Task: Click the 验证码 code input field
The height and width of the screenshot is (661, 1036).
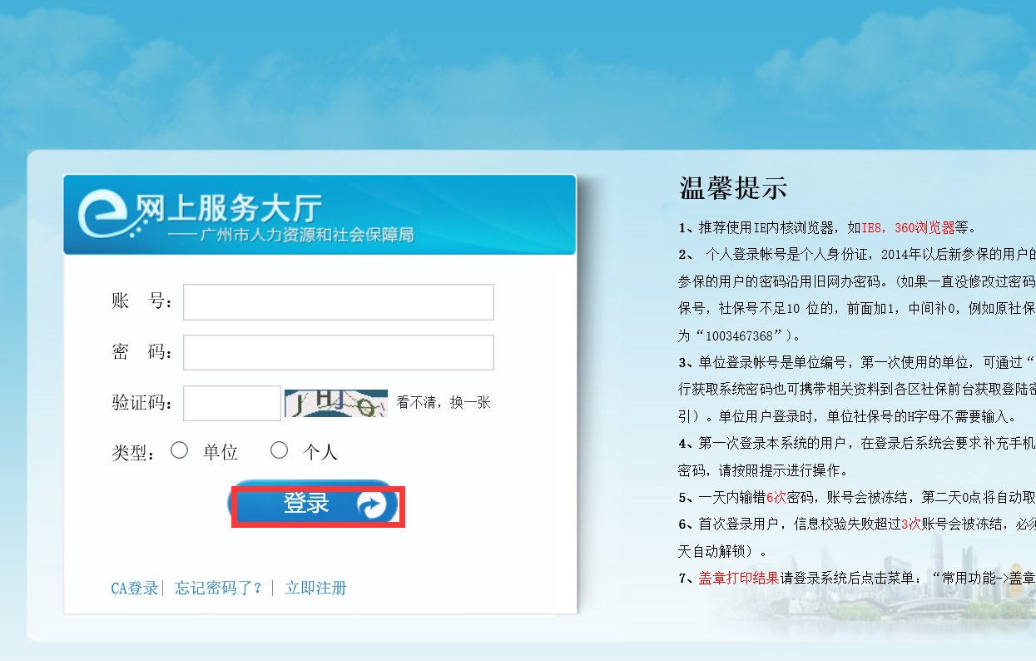Action: pyautogui.click(x=231, y=402)
